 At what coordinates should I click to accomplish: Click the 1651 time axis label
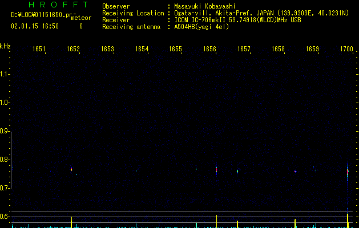(x=39, y=48)
